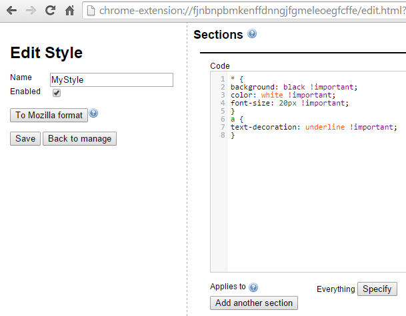The width and height of the screenshot is (406, 316).
Task: Click the closing brace on line 8
Action: pyautogui.click(x=233, y=135)
